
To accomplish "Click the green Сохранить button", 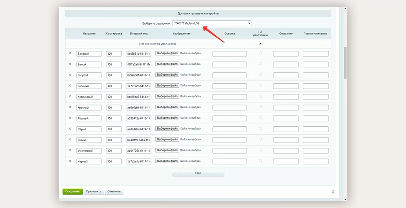I will tap(73, 191).
